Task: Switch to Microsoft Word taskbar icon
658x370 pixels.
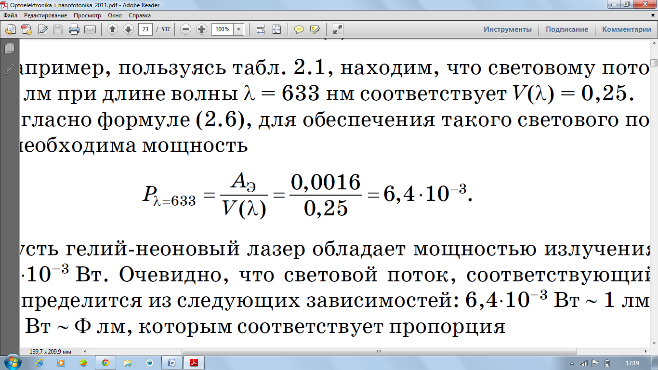Action: (172, 363)
